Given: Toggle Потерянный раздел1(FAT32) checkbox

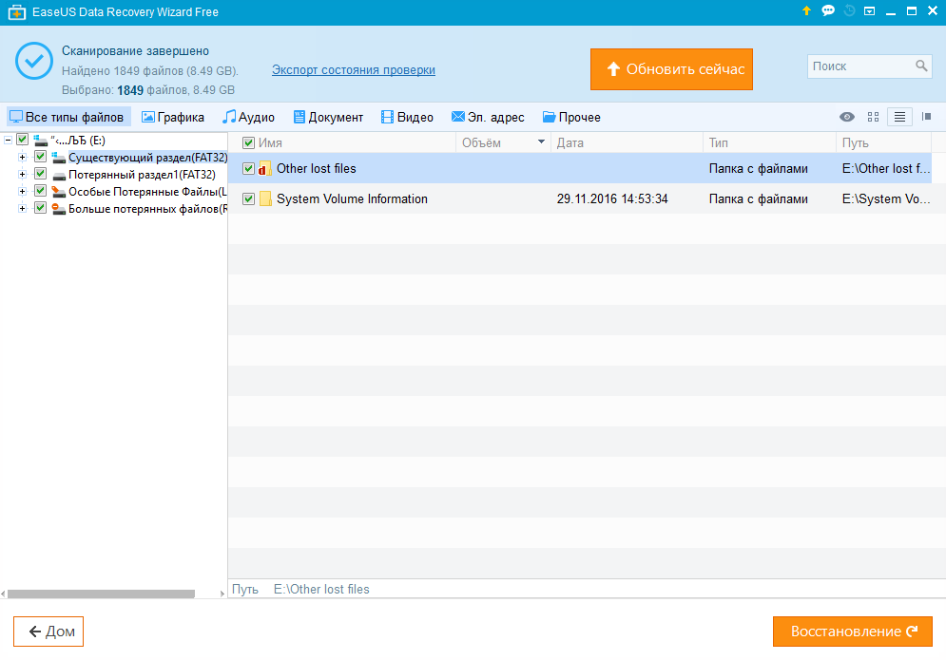Looking at the screenshot, I should point(41,174).
